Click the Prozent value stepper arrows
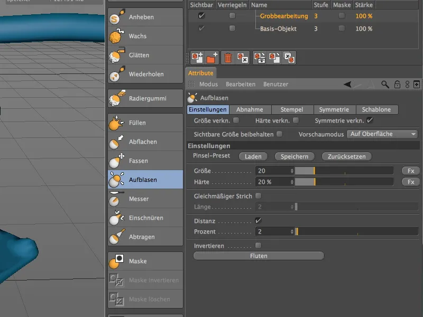This screenshot has height=317, width=423. (x=292, y=231)
